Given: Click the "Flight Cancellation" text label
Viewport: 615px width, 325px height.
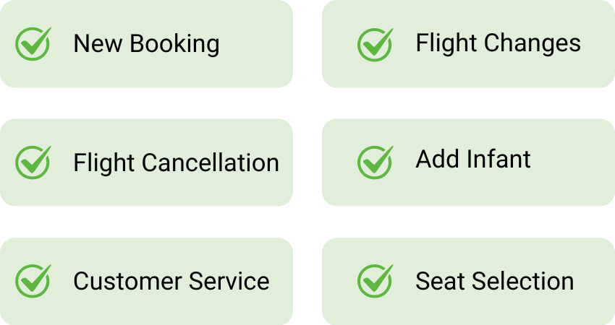Looking at the screenshot, I should (x=176, y=162).
